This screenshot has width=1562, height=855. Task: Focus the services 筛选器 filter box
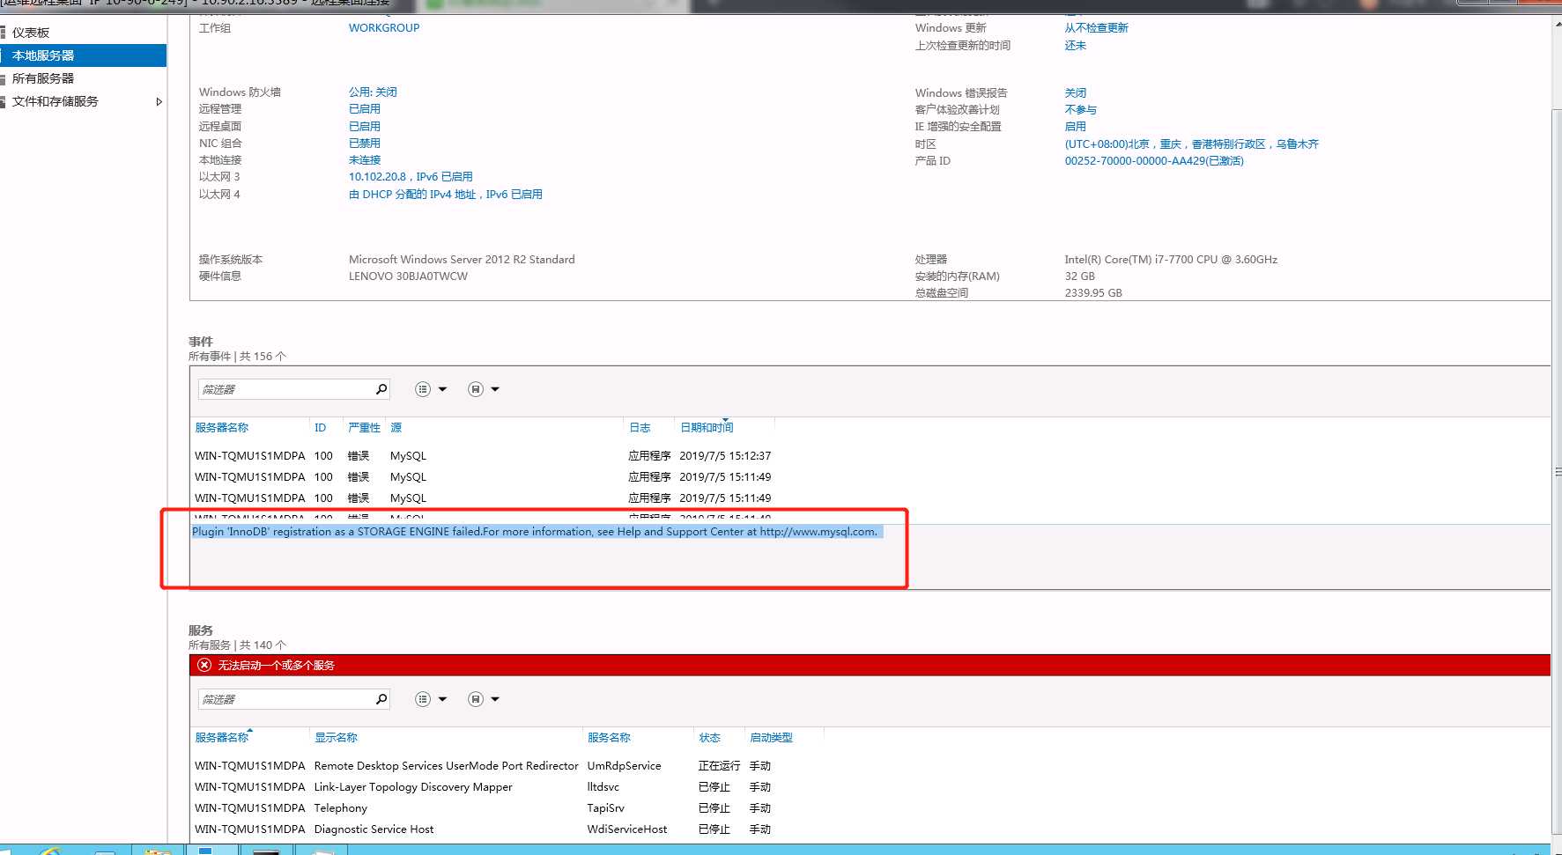click(x=286, y=699)
